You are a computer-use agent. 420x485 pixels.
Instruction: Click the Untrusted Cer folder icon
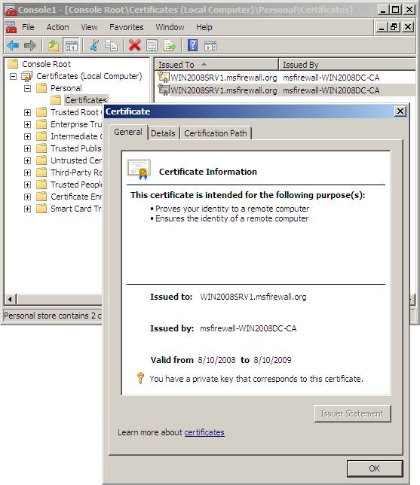(41, 160)
